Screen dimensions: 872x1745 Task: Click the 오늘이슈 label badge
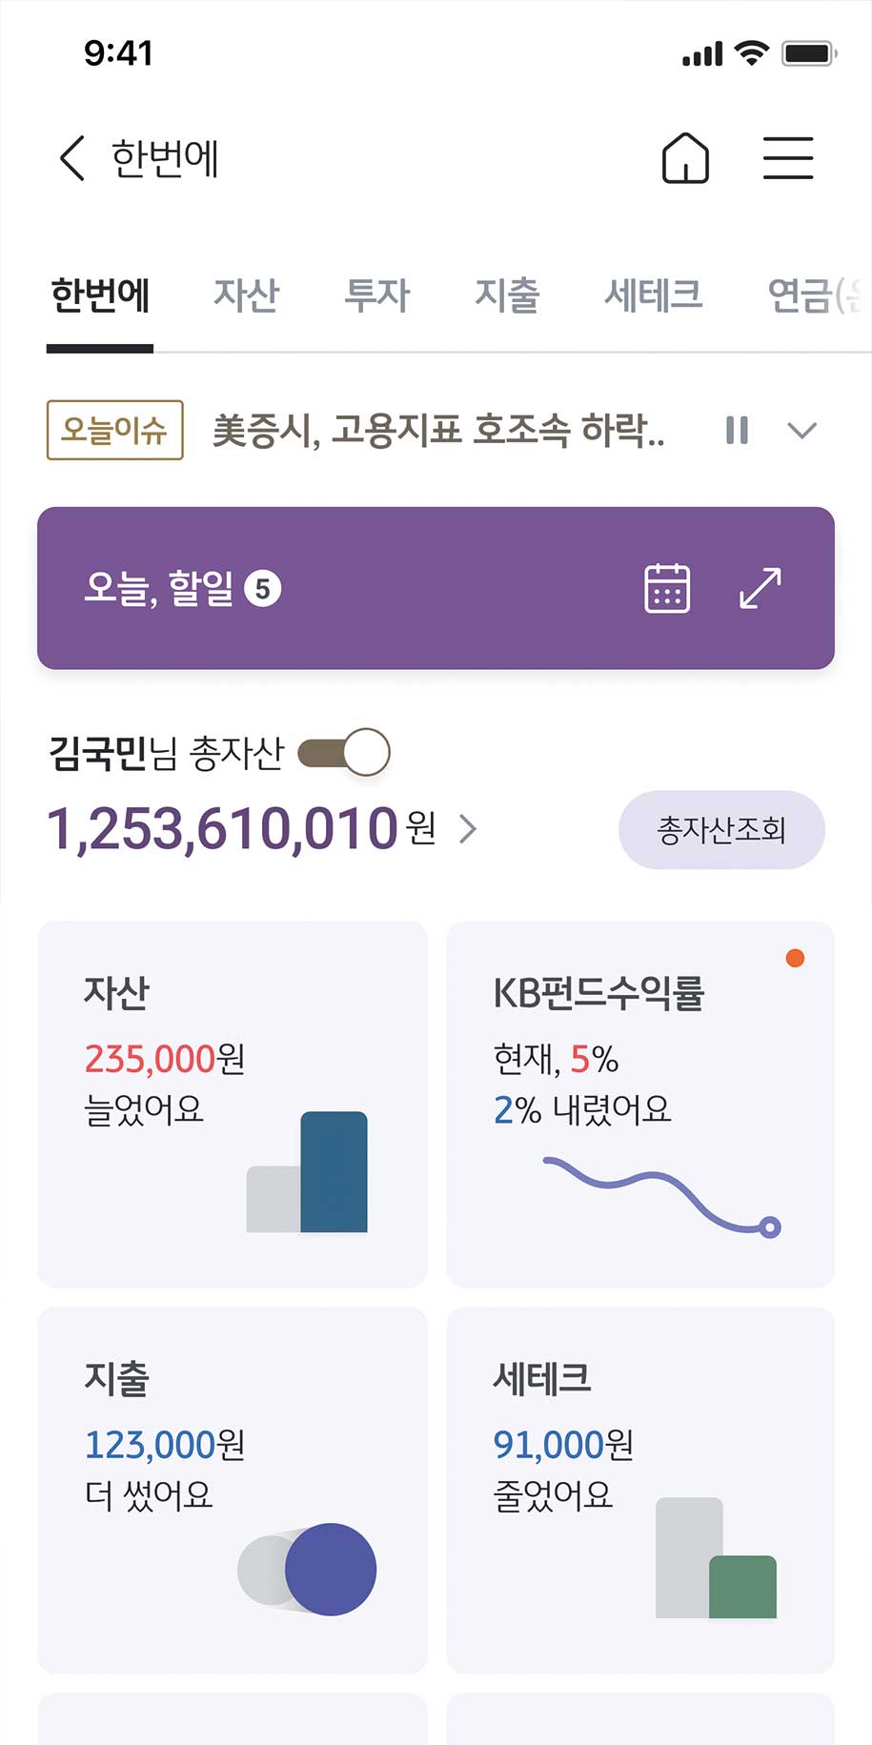114,430
